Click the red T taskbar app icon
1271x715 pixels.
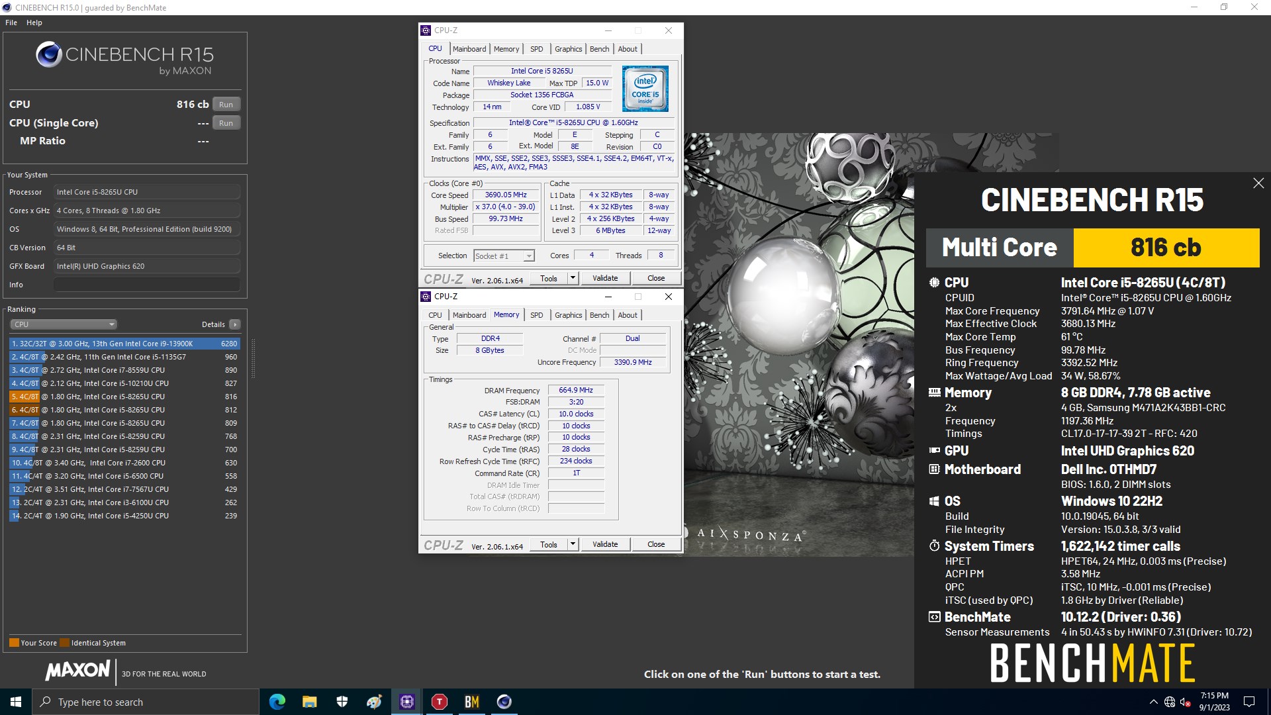(x=440, y=702)
